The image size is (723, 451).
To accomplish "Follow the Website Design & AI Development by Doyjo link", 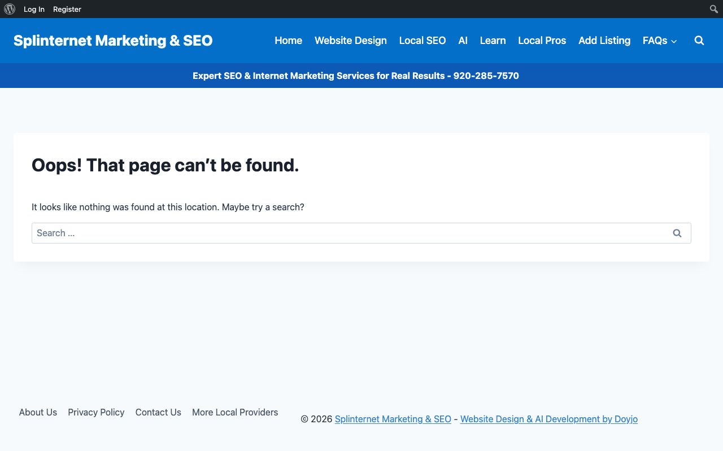I will [x=548, y=419].
